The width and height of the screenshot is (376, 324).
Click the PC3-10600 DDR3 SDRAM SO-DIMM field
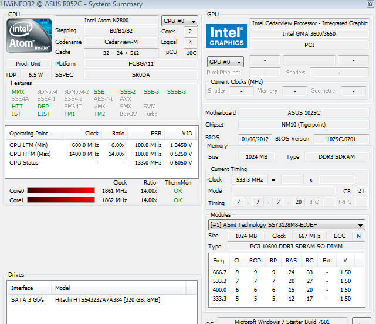point(296,247)
